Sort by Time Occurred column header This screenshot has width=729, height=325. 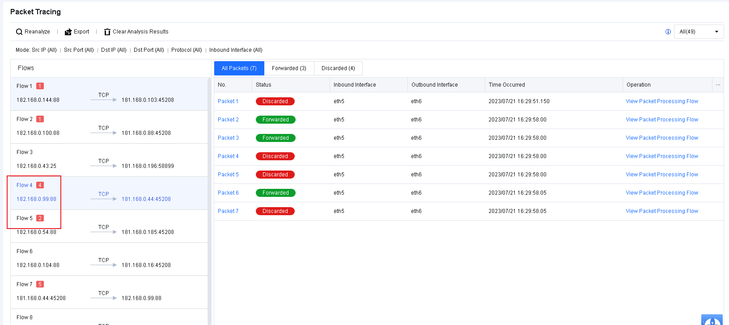coord(507,85)
